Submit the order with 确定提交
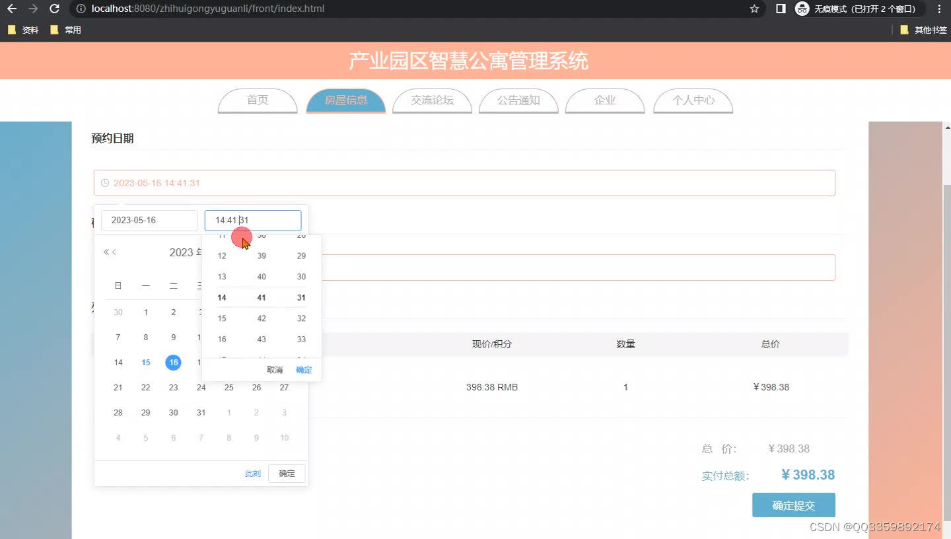Image resolution: width=951 pixels, height=539 pixels. (794, 505)
